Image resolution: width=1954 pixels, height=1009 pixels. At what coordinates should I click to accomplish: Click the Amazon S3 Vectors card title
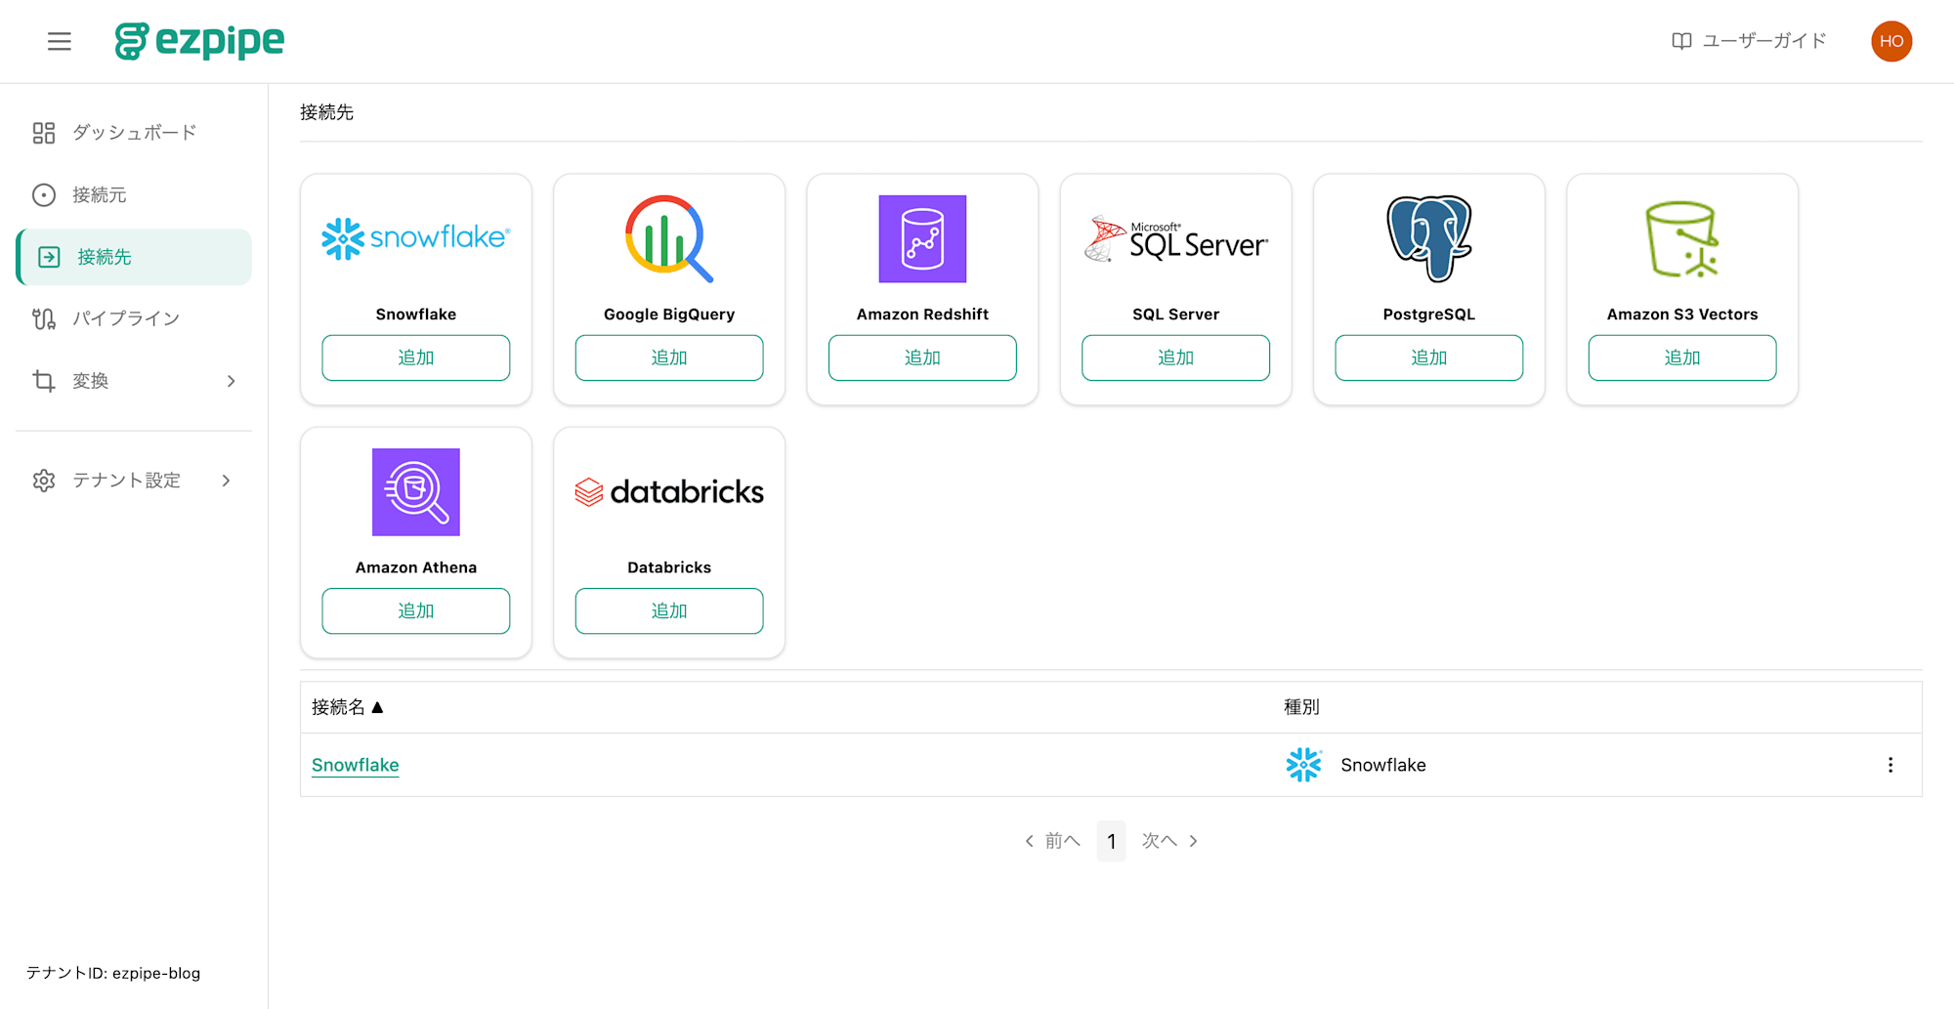[x=1682, y=315]
